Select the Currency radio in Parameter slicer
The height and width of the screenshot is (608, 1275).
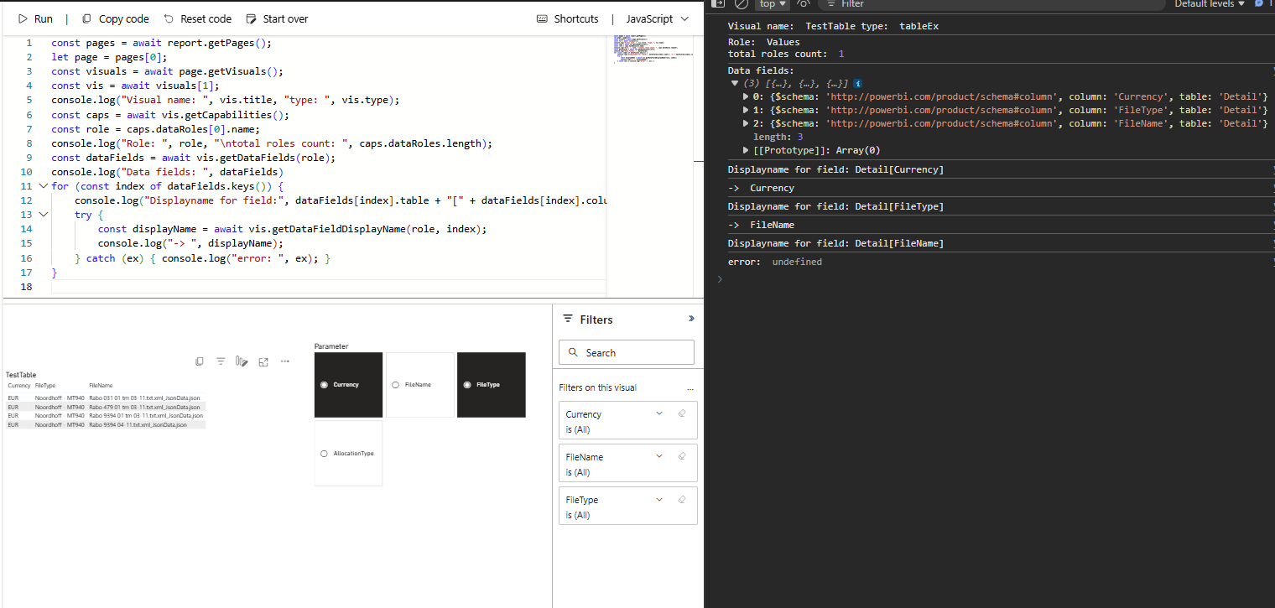pos(325,385)
